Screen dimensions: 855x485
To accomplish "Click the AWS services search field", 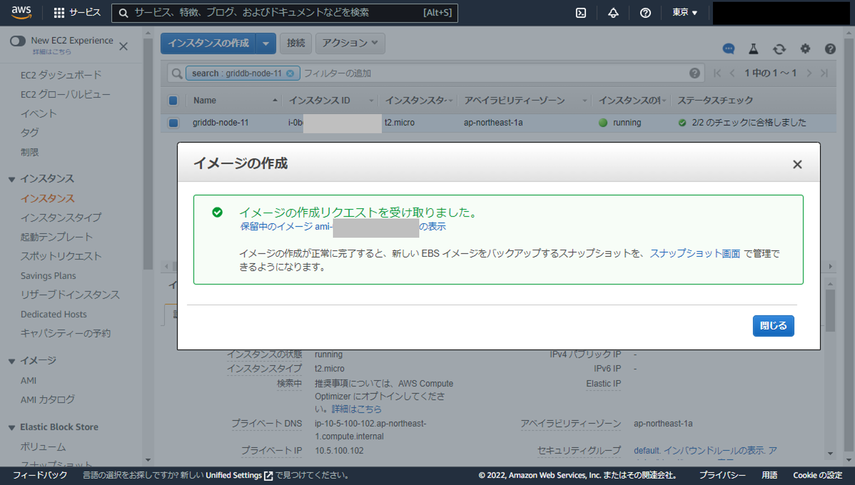I will (x=274, y=13).
